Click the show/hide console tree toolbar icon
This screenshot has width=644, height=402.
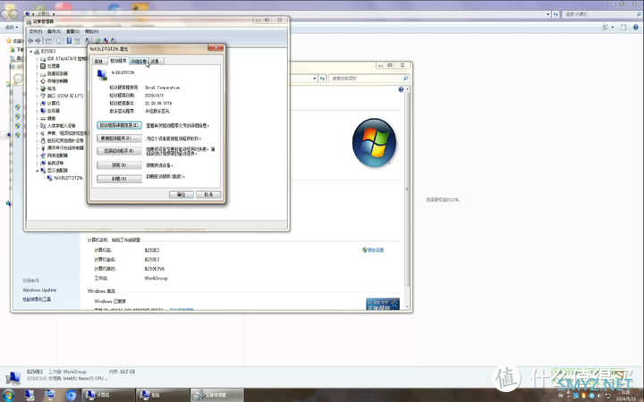[48, 40]
